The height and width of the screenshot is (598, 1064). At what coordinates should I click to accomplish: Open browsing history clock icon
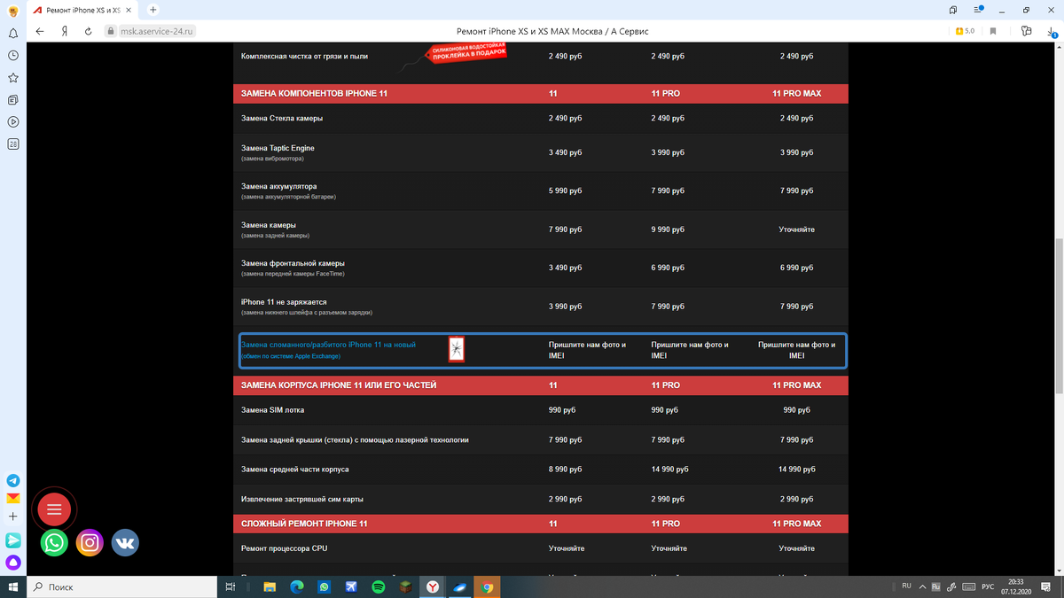pyautogui.click(x=13, y=55)
